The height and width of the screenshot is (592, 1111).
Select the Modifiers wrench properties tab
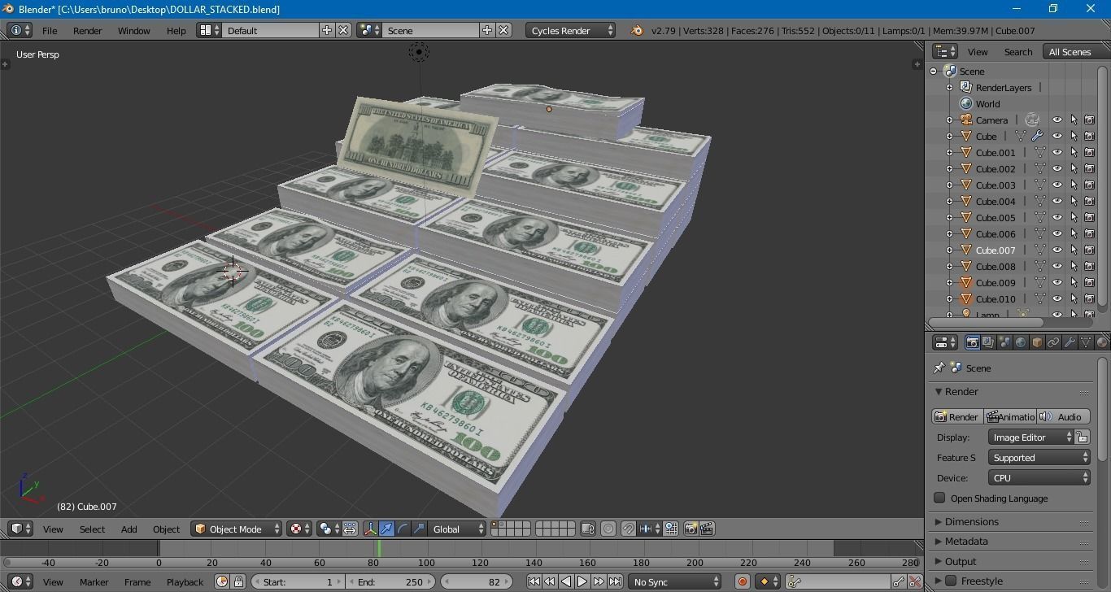tap(1070, 342)
